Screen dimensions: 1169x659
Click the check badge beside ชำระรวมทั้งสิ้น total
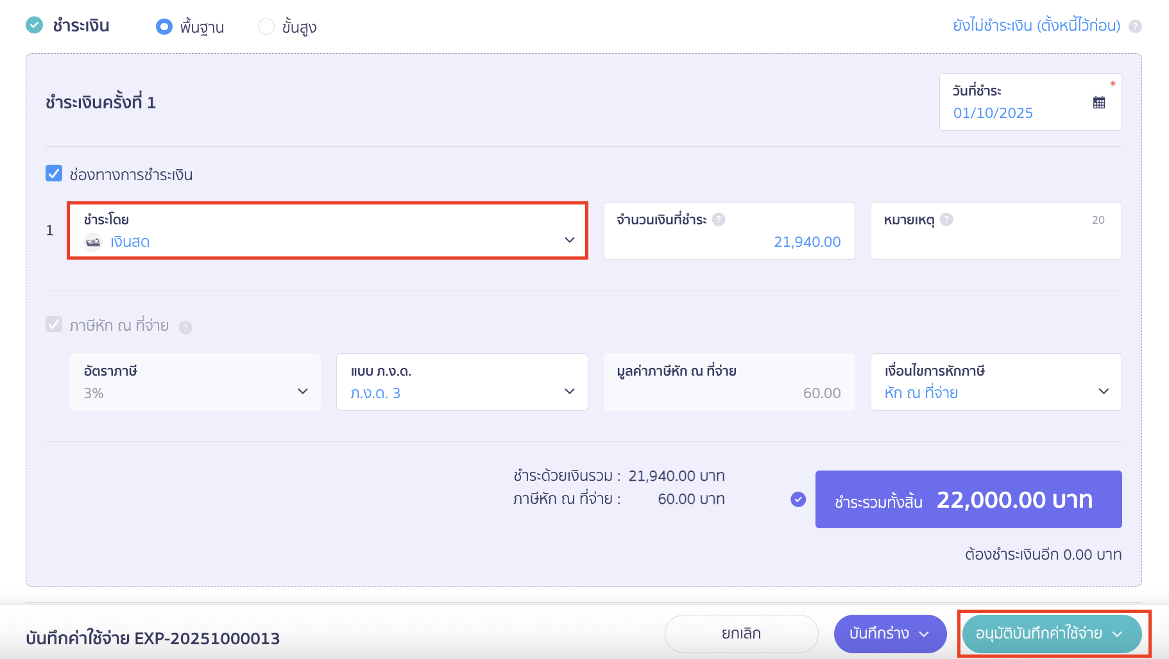(x=798, y=499)
